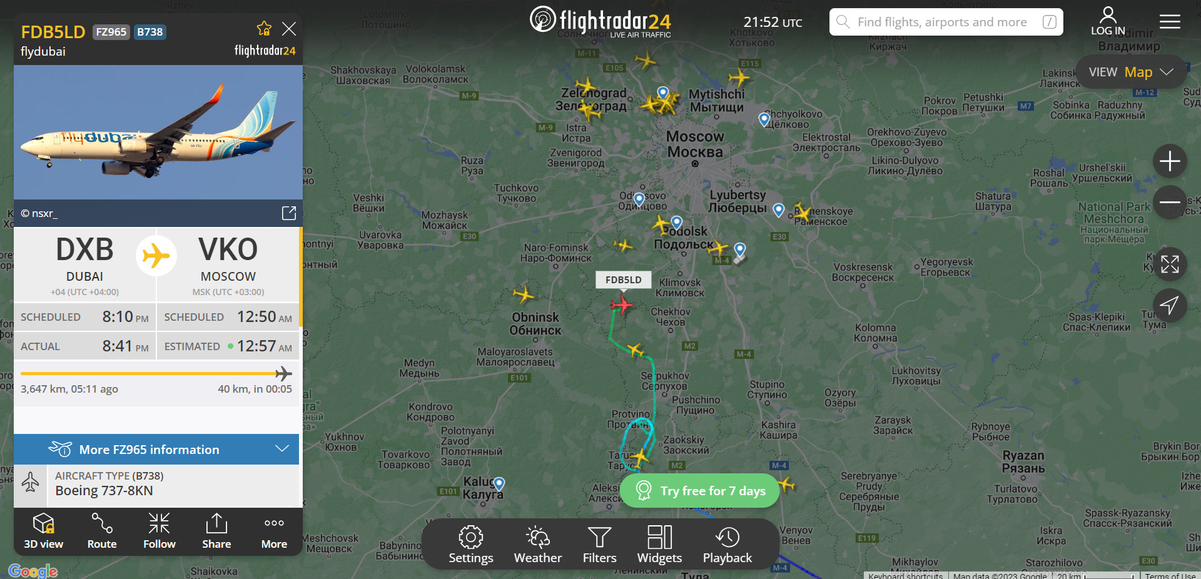The image size is (1201, 579).
Task: Click the LOG IN button
Action: (1108, 22)
